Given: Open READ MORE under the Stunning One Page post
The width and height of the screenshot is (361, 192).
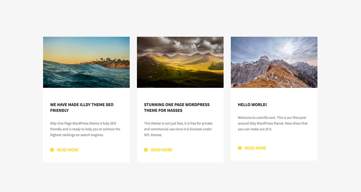Looking at the screenshot, I should tap(161, 150).
